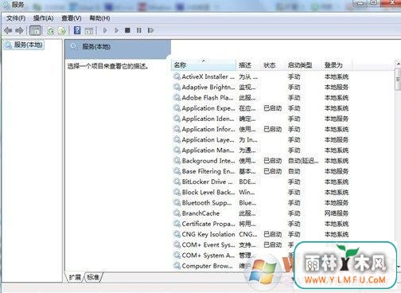Click the Restart service toolbar icon
The height and width of the screenshot is (293, 401).
pos(150,30)
